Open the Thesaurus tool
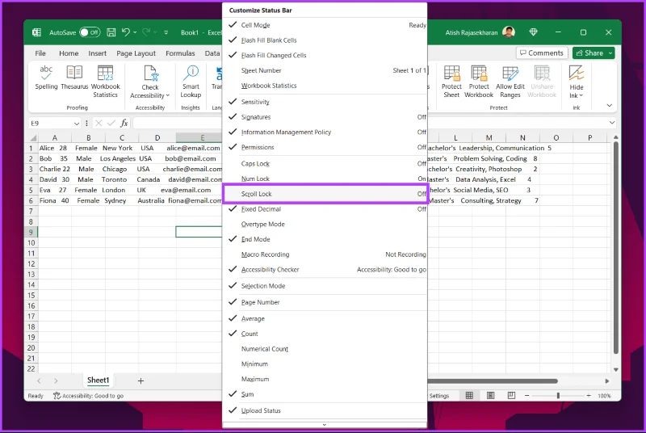The width and height of the screenshot is (646, 433). pos(74,77)
